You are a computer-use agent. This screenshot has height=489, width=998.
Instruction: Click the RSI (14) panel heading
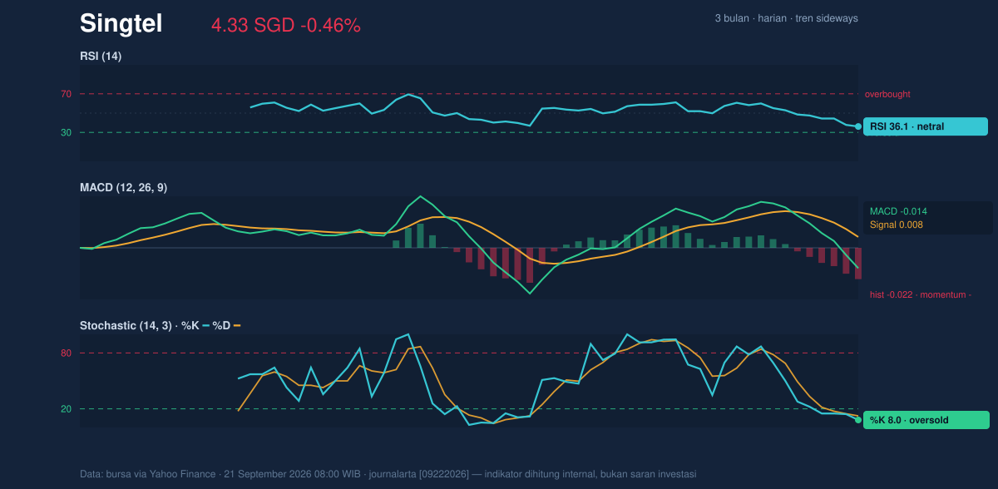[x=101, y=57]
